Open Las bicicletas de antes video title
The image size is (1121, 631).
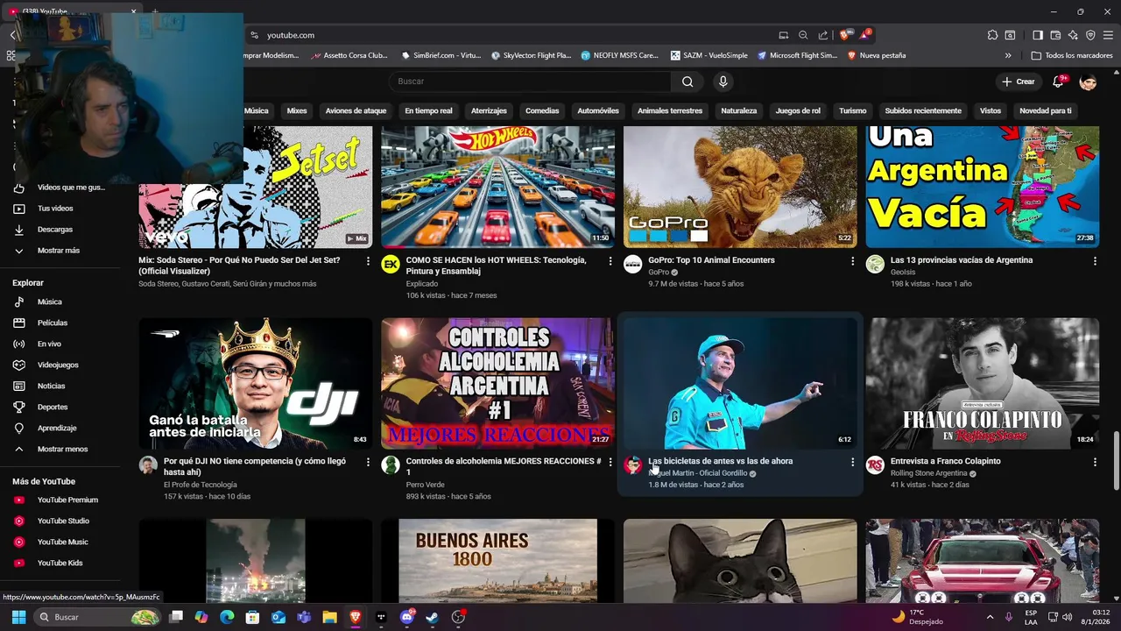coord(721,461)
